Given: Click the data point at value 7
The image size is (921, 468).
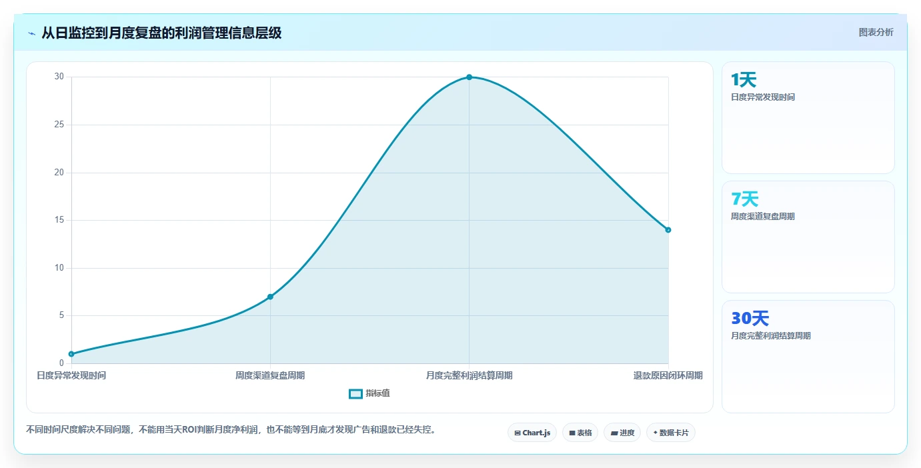Looking at the screenshot, I should [270, 297].
